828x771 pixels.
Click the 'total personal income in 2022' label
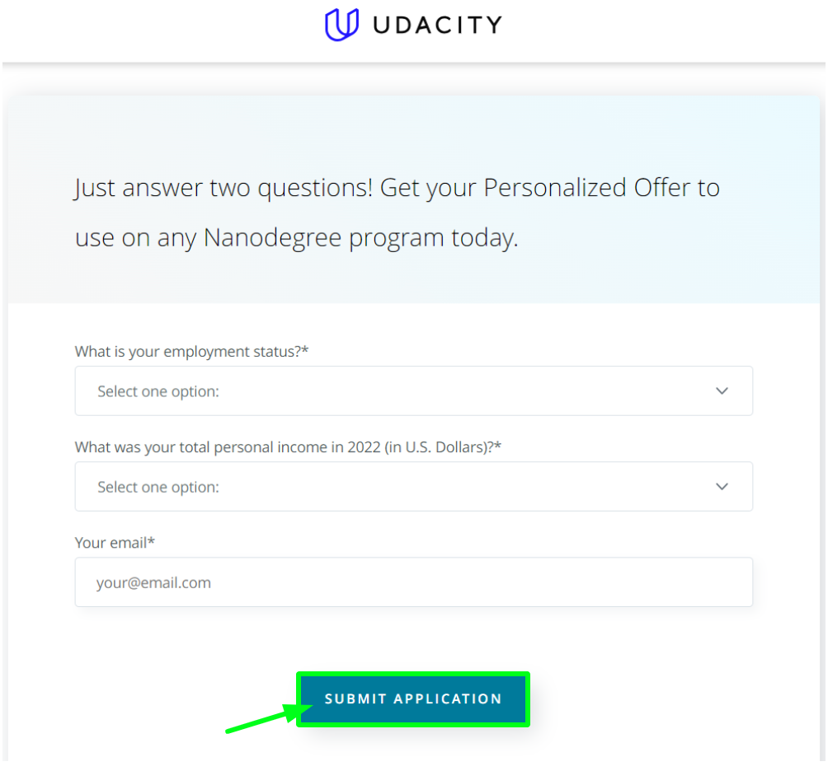coord(288,447)
